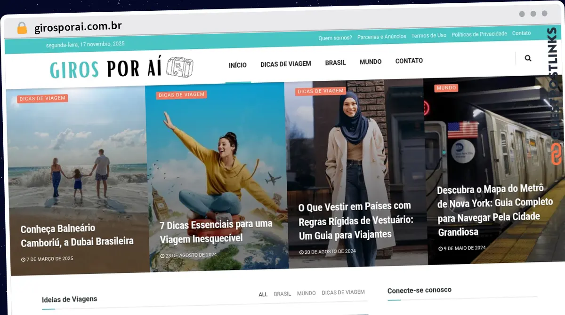Click the clock icon beside 9 de maio de 2024
Image resolution: width=565 pixels, height=315 pixels.
tap(441, 248)
